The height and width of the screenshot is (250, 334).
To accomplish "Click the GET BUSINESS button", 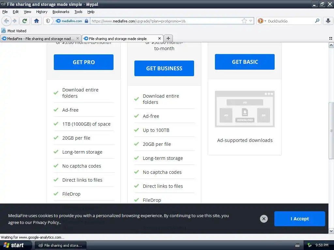I will point(164,68).
